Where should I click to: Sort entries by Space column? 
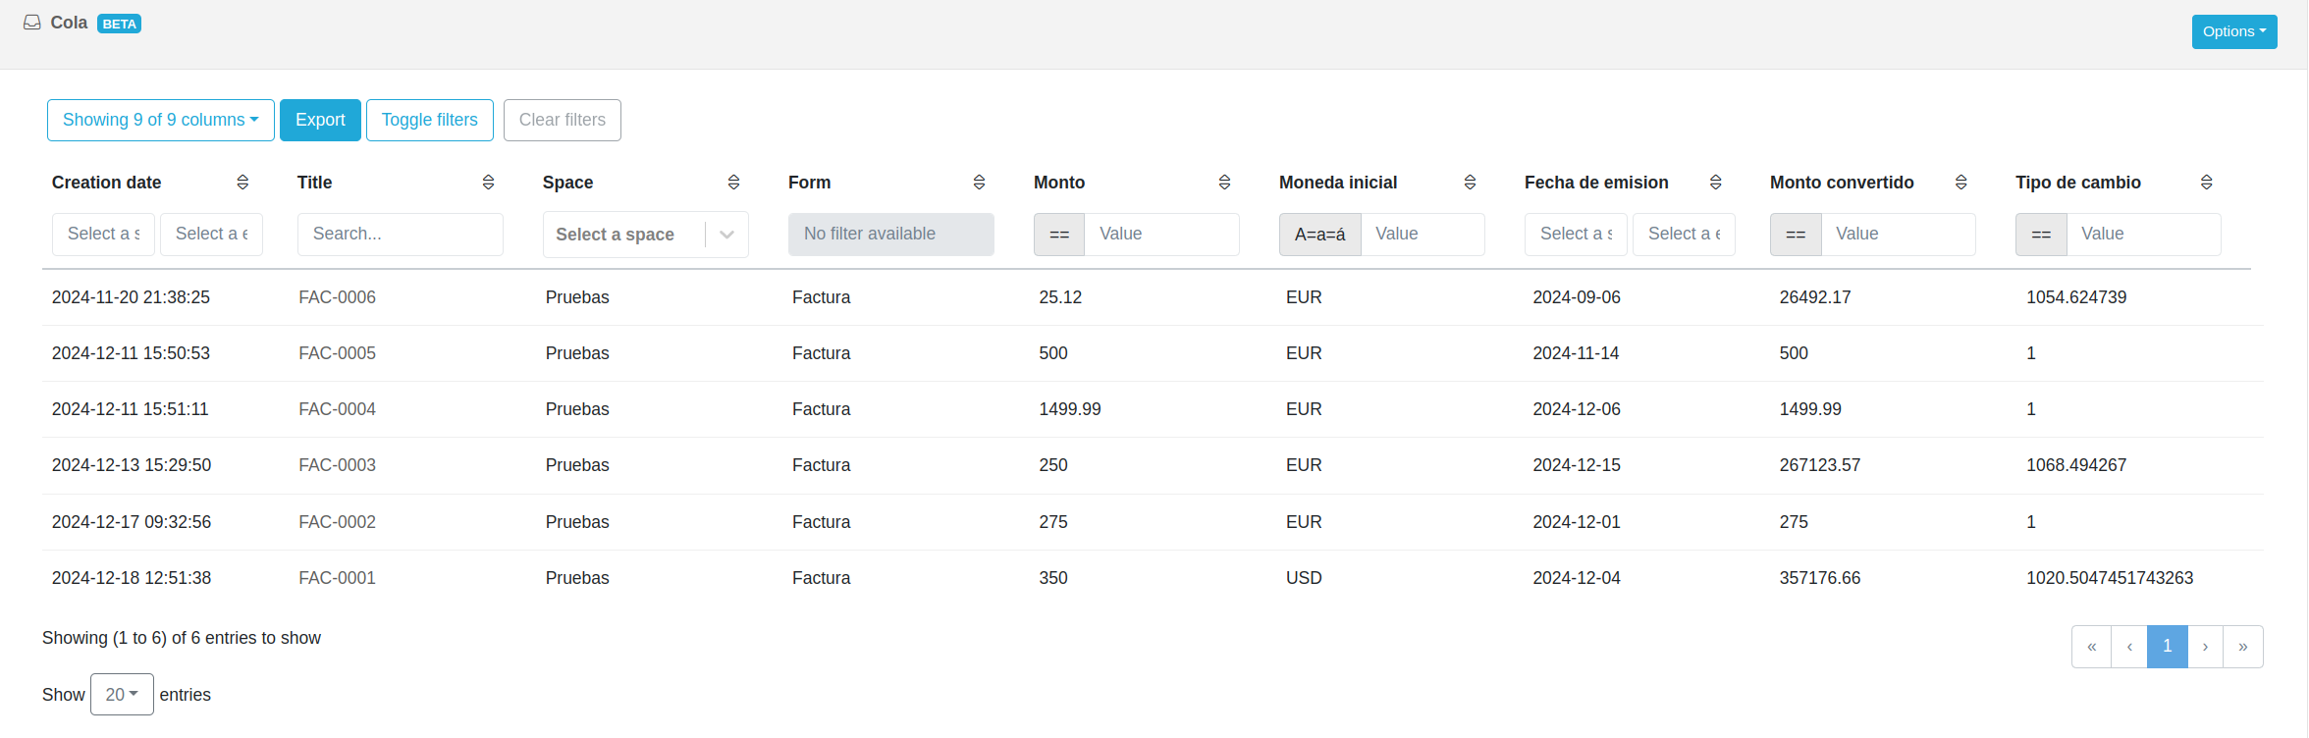733,183
